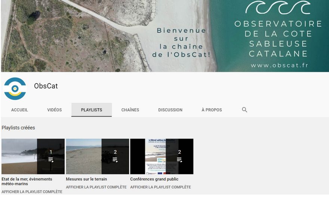
Task: Click playlist icon on Etat de la mer thumbnail
Action: point(51,160)
